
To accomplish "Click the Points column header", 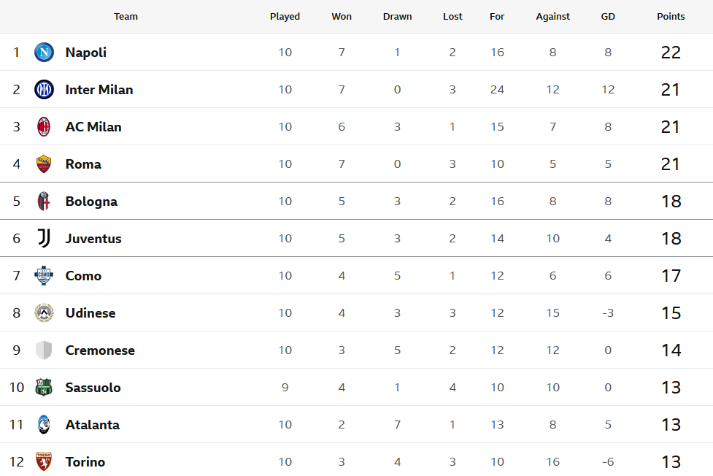I will tap(671, 17).
